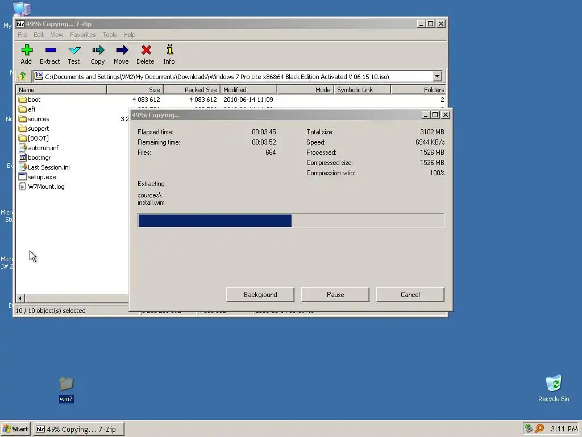582x437 pixels.
Task: Click the boot size value 4 083 612
Action: pos(146,100)
